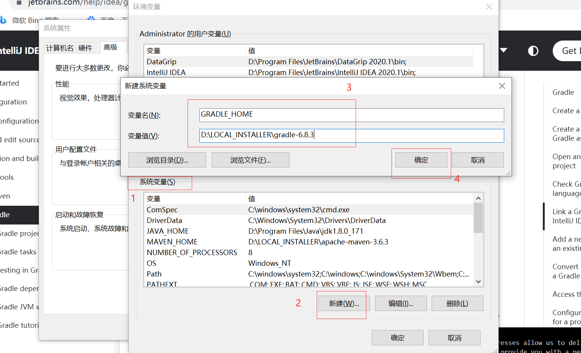
Task: Toggle dark mode with the contrast icon
Action: pos(533,50)
